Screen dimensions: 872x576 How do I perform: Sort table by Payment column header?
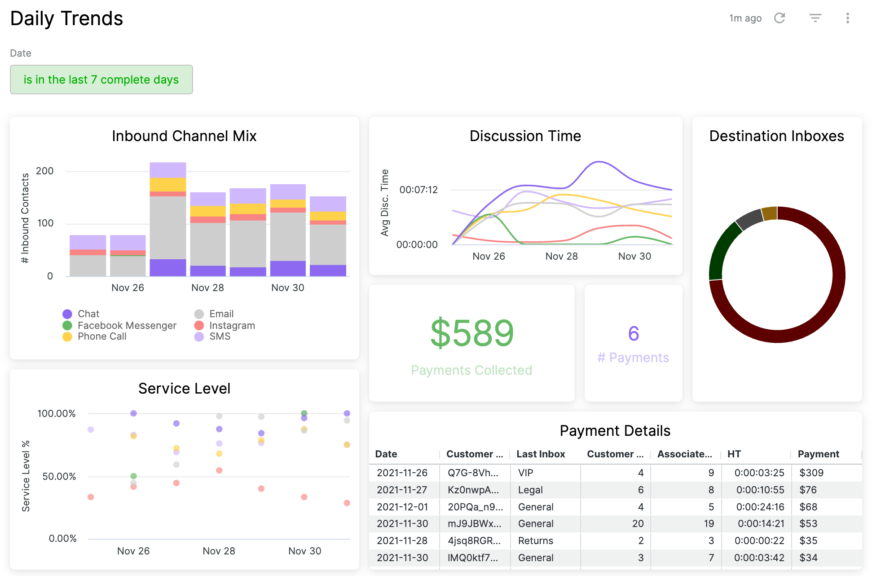click(x=818, y=454)
